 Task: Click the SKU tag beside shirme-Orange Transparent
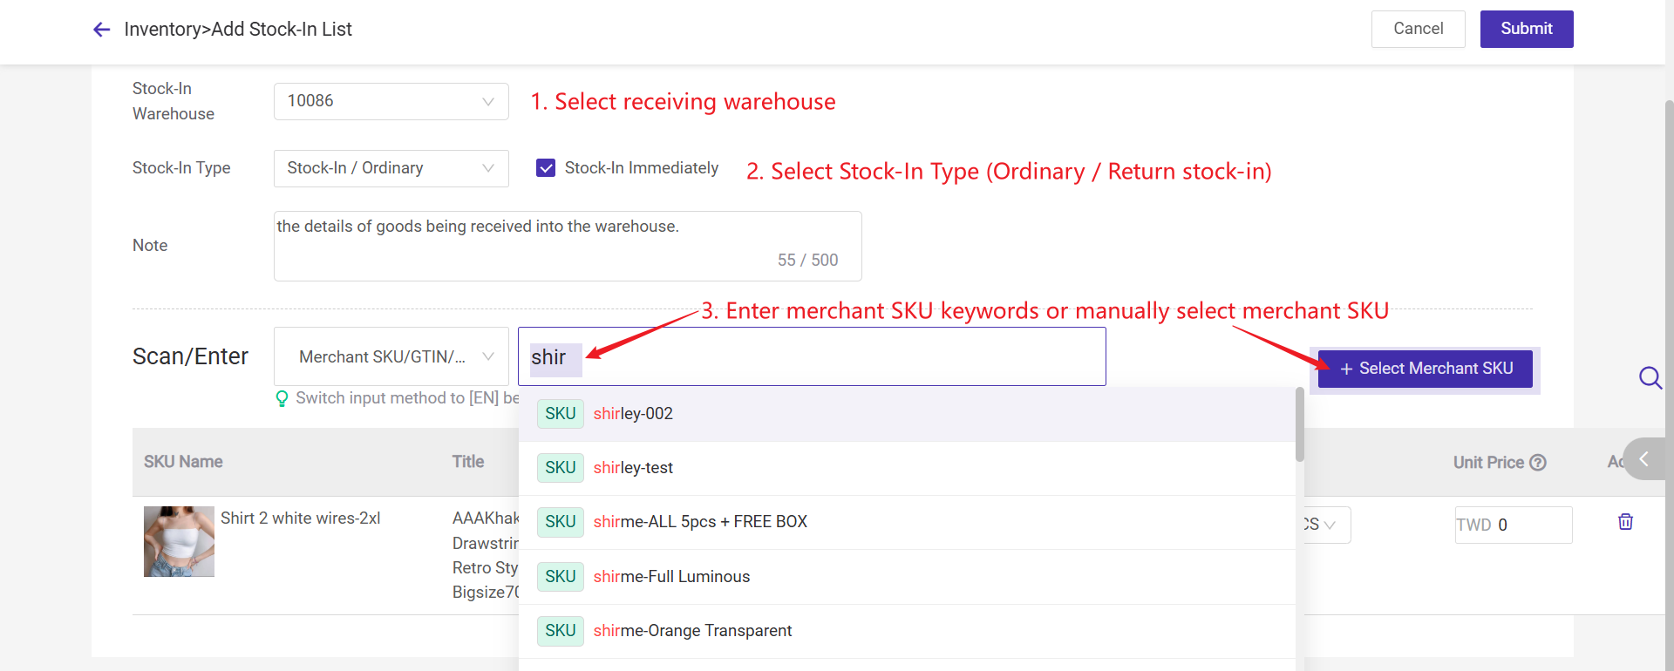point(560,631)
